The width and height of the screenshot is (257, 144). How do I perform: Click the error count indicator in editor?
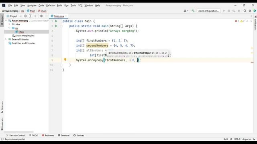(237, 21)
